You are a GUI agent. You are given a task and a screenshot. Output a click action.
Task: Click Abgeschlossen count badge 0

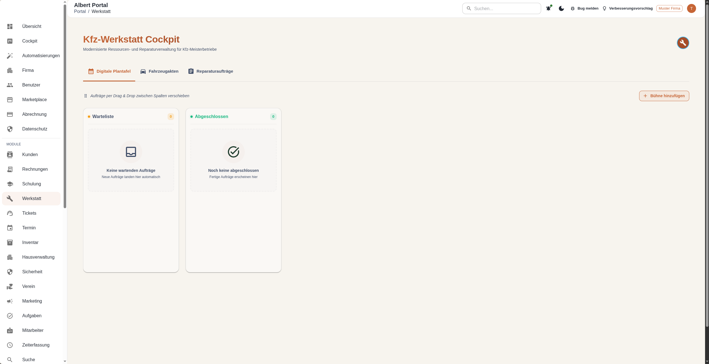pos(273,117)
